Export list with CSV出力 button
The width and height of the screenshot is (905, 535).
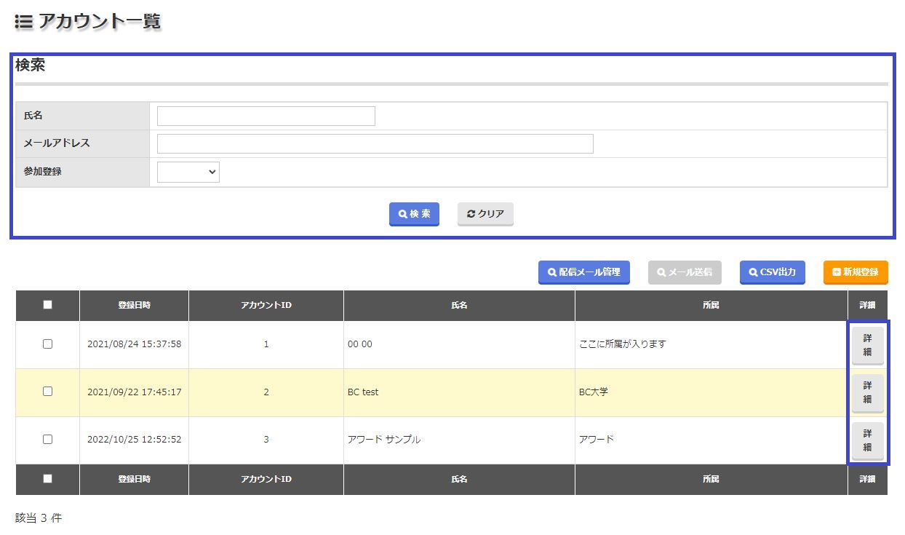772,272
